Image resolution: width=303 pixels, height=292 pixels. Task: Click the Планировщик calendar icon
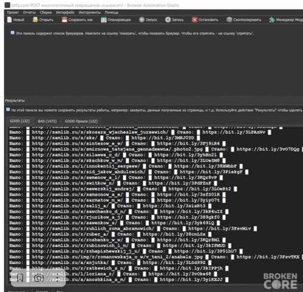(104, 20)
